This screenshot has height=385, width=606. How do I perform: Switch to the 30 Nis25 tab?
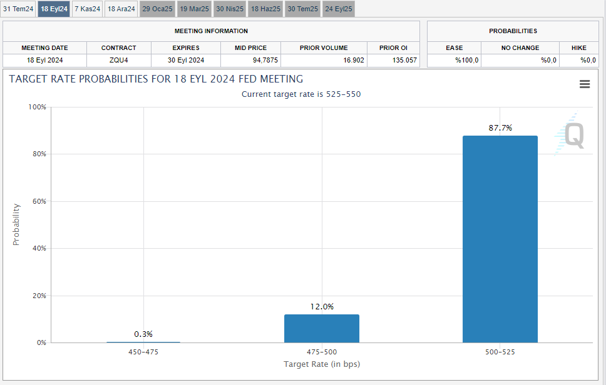[230, 9]
